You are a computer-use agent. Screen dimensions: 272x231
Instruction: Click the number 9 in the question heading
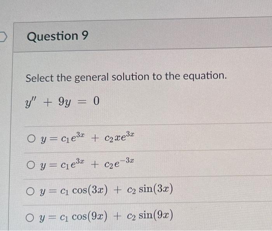coord(85,35)
